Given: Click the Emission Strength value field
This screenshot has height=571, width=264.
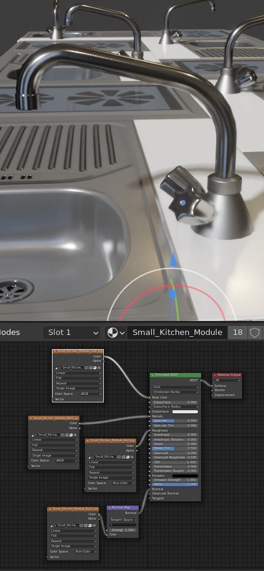Looking at the screenshot, I should [175, 480].
